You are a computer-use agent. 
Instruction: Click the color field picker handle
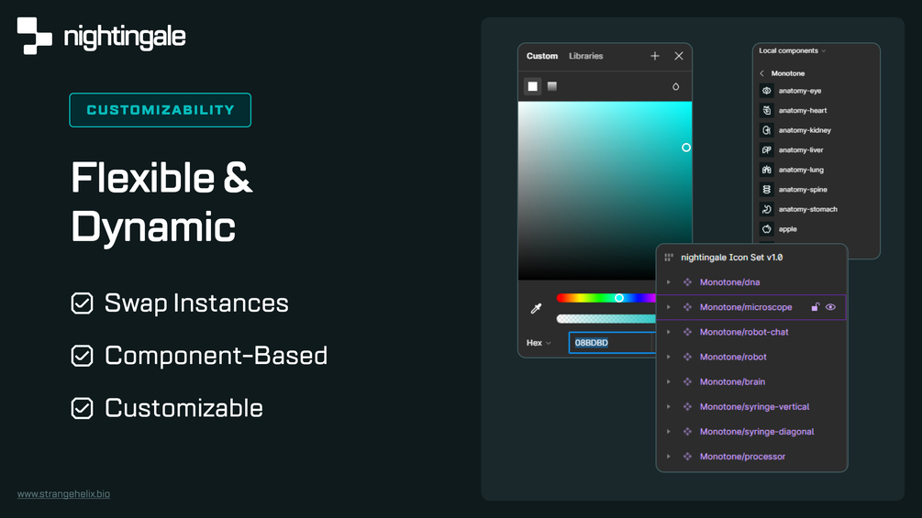686,148
